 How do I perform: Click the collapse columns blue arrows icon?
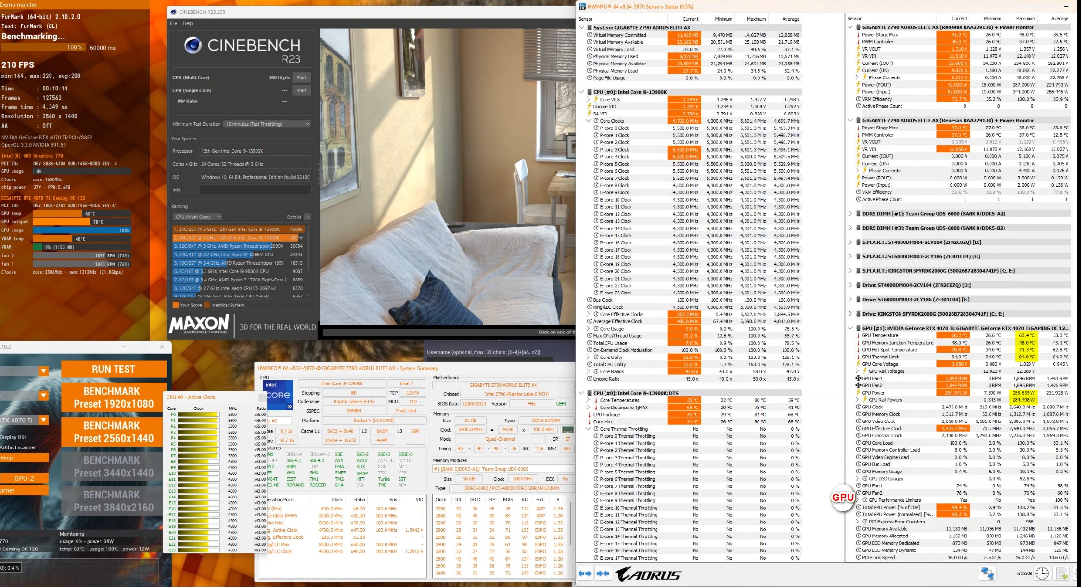[603, 574]
